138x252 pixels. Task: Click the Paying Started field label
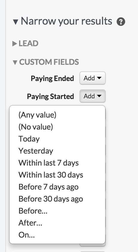tap(50, 96)
